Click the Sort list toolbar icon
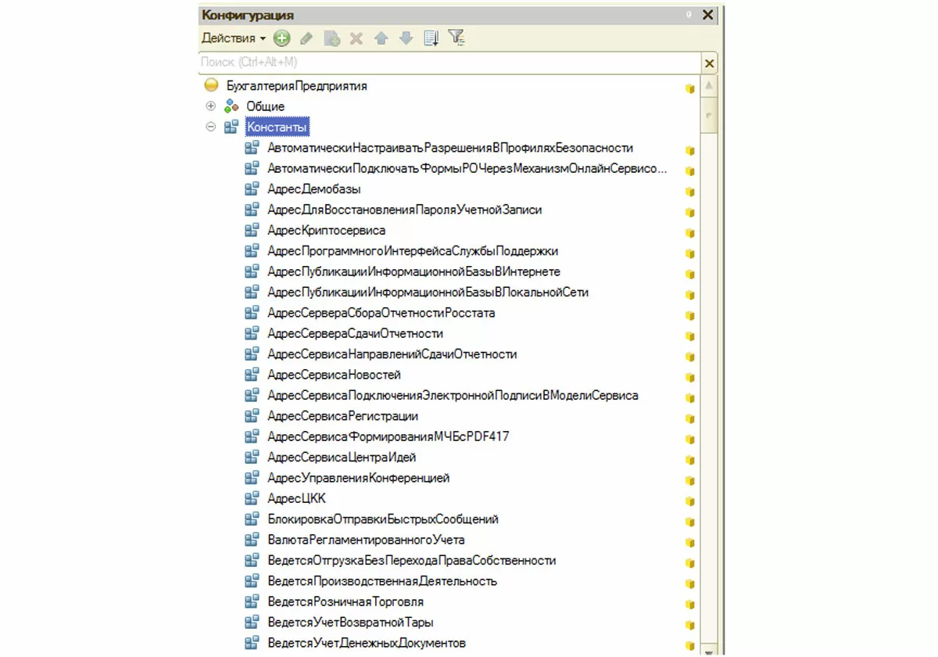938x657 pixels. pyautogui.click(x=431, y=38)
